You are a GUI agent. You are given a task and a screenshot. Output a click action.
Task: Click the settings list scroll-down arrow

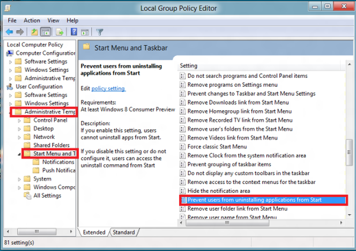click(350, 215)
